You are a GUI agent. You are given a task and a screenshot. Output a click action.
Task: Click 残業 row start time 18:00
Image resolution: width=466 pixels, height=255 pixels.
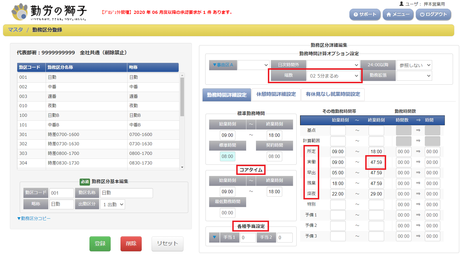[338, 184]
